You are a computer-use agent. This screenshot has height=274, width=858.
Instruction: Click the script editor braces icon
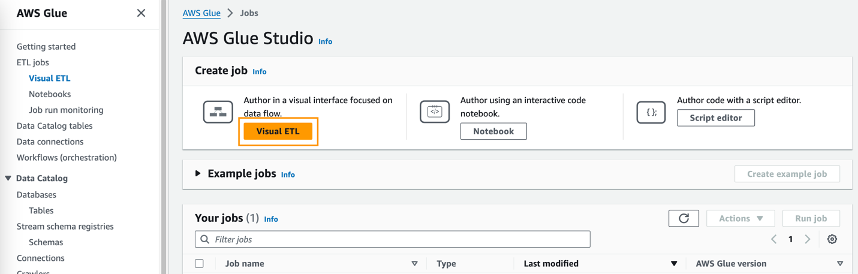651,112
